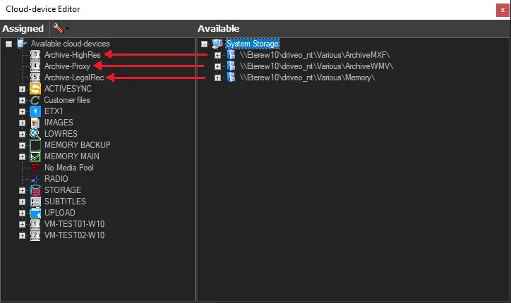Screen dimensions: 511x303
Task: Expand the ArchiveMXF network path node
Action: (x=218, y=55)
